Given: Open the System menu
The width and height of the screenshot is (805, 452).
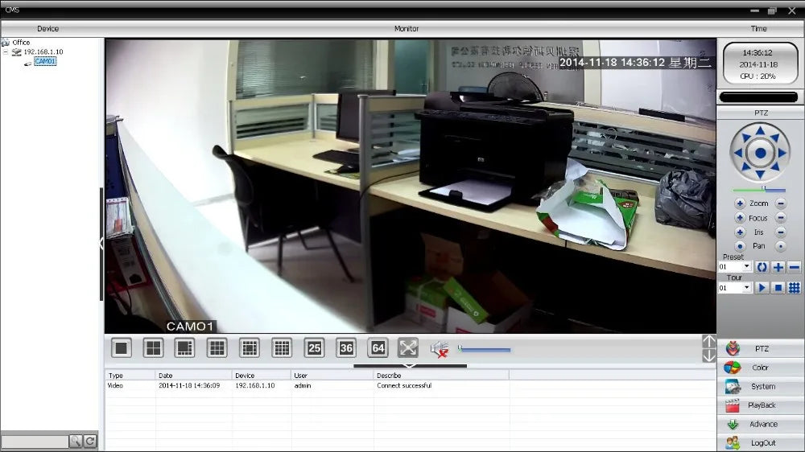Looking at the screenshot, I should [761, 386].
